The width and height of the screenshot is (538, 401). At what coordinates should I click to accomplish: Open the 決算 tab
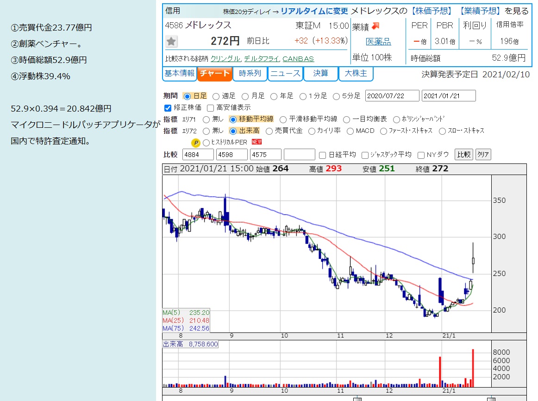click(x=321, y=74)
